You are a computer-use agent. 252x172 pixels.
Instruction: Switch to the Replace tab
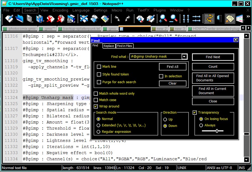coord(109,46)
